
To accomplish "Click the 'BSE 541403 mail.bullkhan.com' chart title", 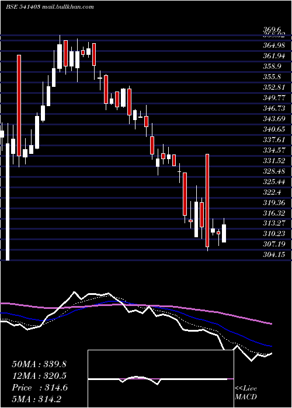I will 50,7.
